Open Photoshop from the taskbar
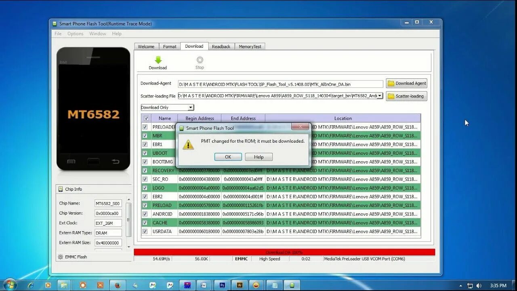517x291 pixels. coord(222,285)
